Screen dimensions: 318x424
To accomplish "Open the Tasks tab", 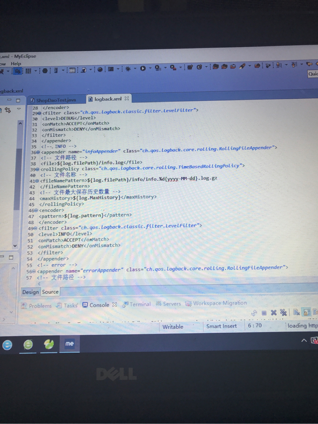I will (67, 305).
